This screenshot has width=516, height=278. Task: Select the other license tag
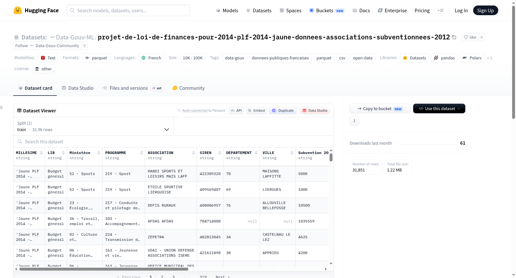[x=44, y=69]
